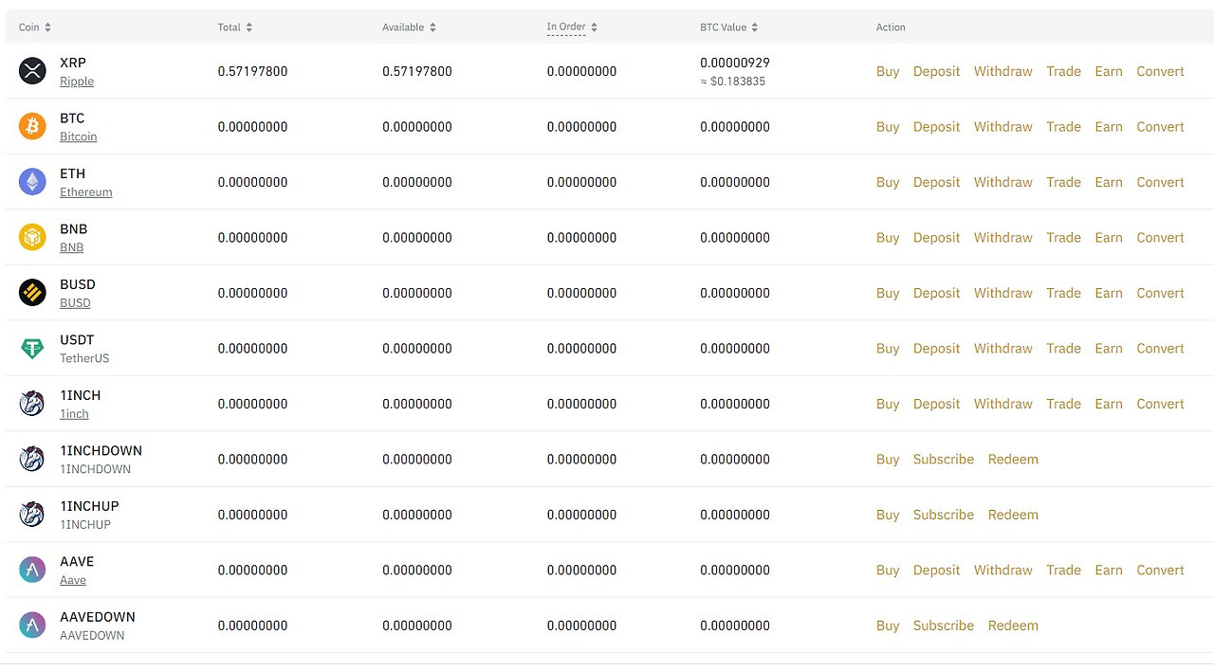Buy AAVEDOWN in its row
Image resolution: width=1214 pixels, height=671 pixels.
click(x=888, y=626)
